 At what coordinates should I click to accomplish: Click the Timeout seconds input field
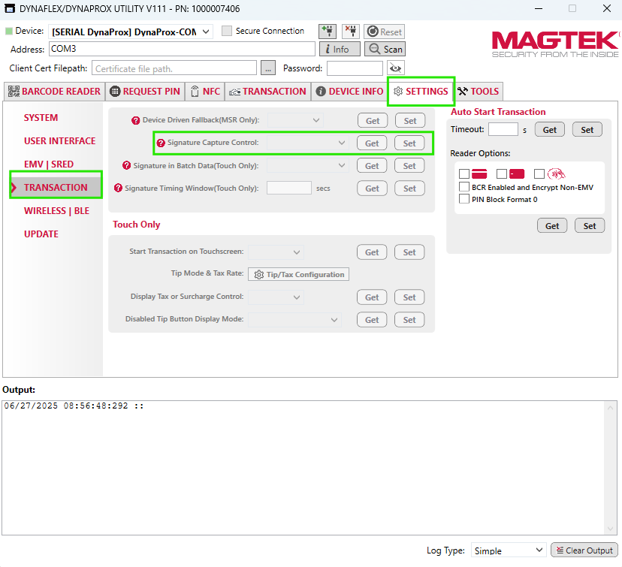(503, 129)
